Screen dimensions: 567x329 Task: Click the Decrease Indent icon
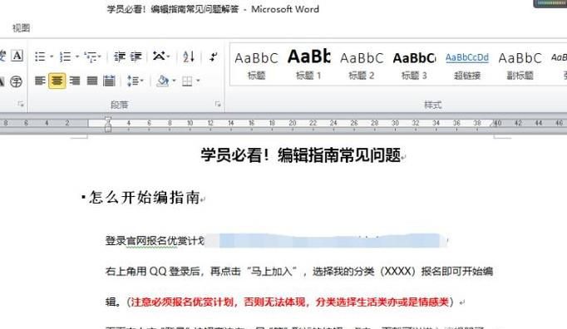tap(120, 56)
